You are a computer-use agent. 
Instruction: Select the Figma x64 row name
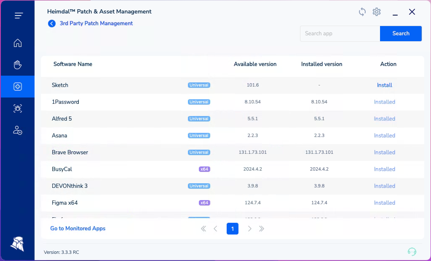click(x=64, y=203)
